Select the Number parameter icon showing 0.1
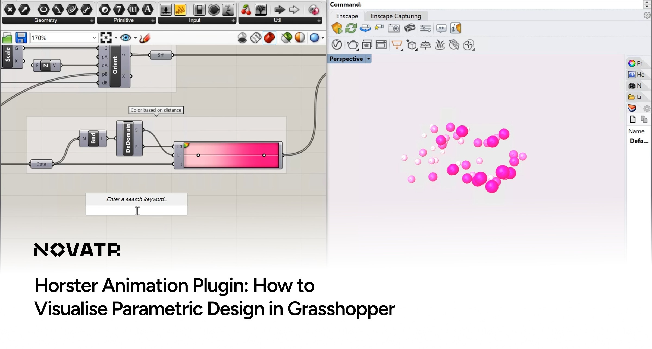The width and height of the screenshot is (652, 349). point(133,10)
